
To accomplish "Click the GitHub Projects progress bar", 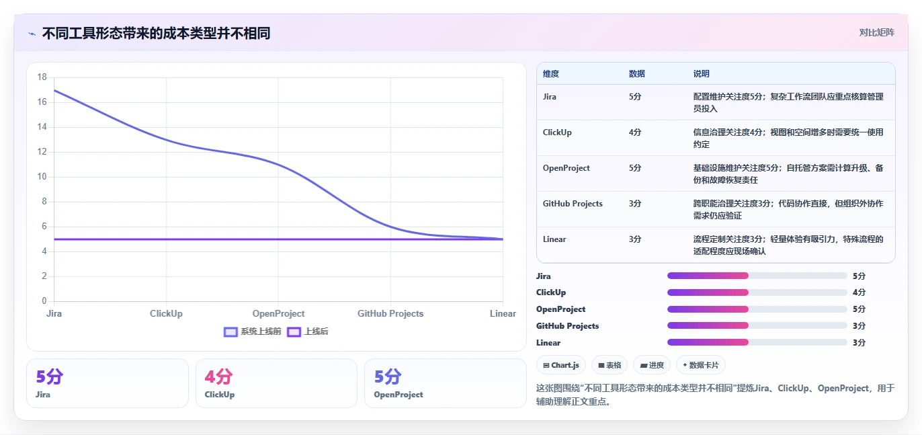I will 757,325.
